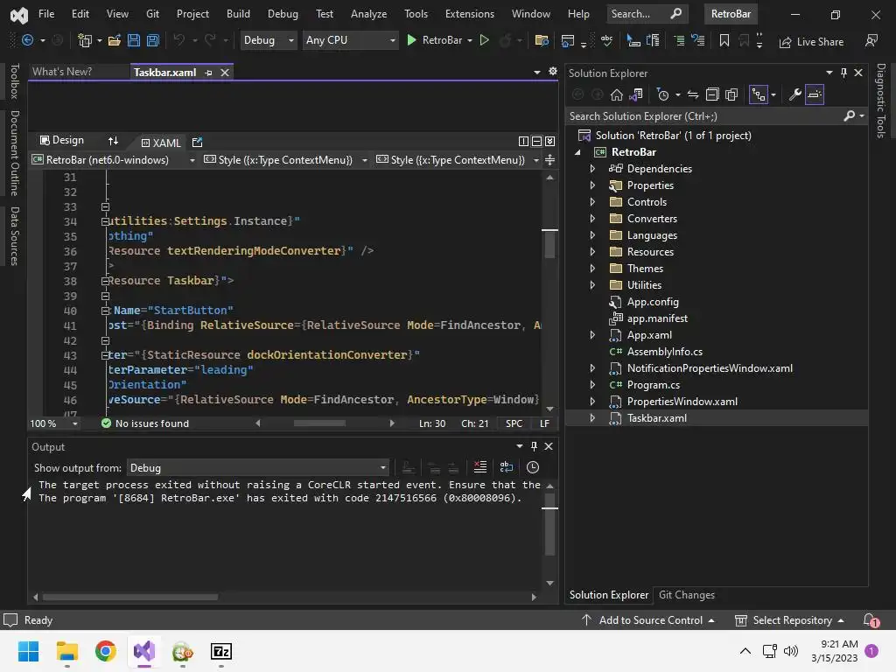Open the File menu
Viewport: 896px width, 672px height.
(46, 14)
